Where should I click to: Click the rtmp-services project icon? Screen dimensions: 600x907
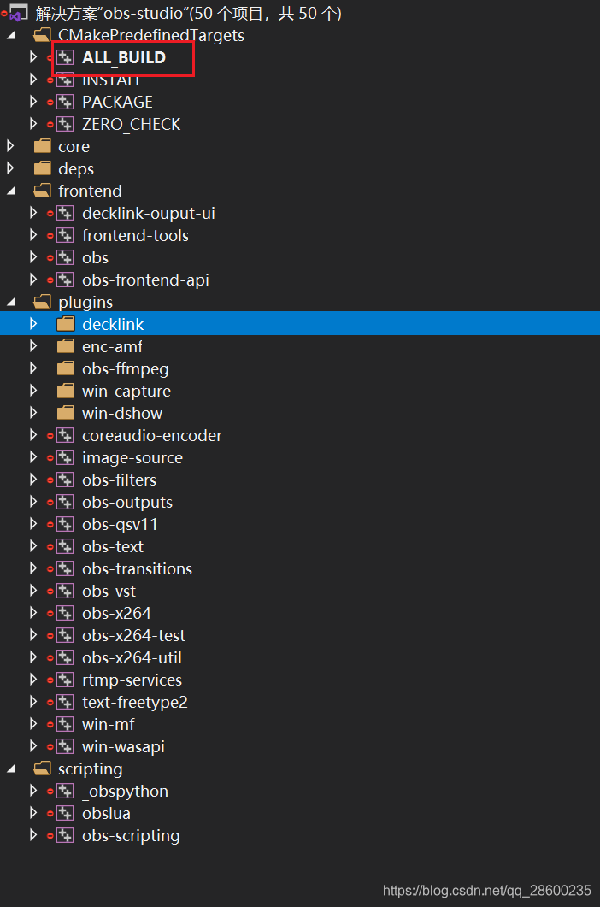tap(65, 680)
